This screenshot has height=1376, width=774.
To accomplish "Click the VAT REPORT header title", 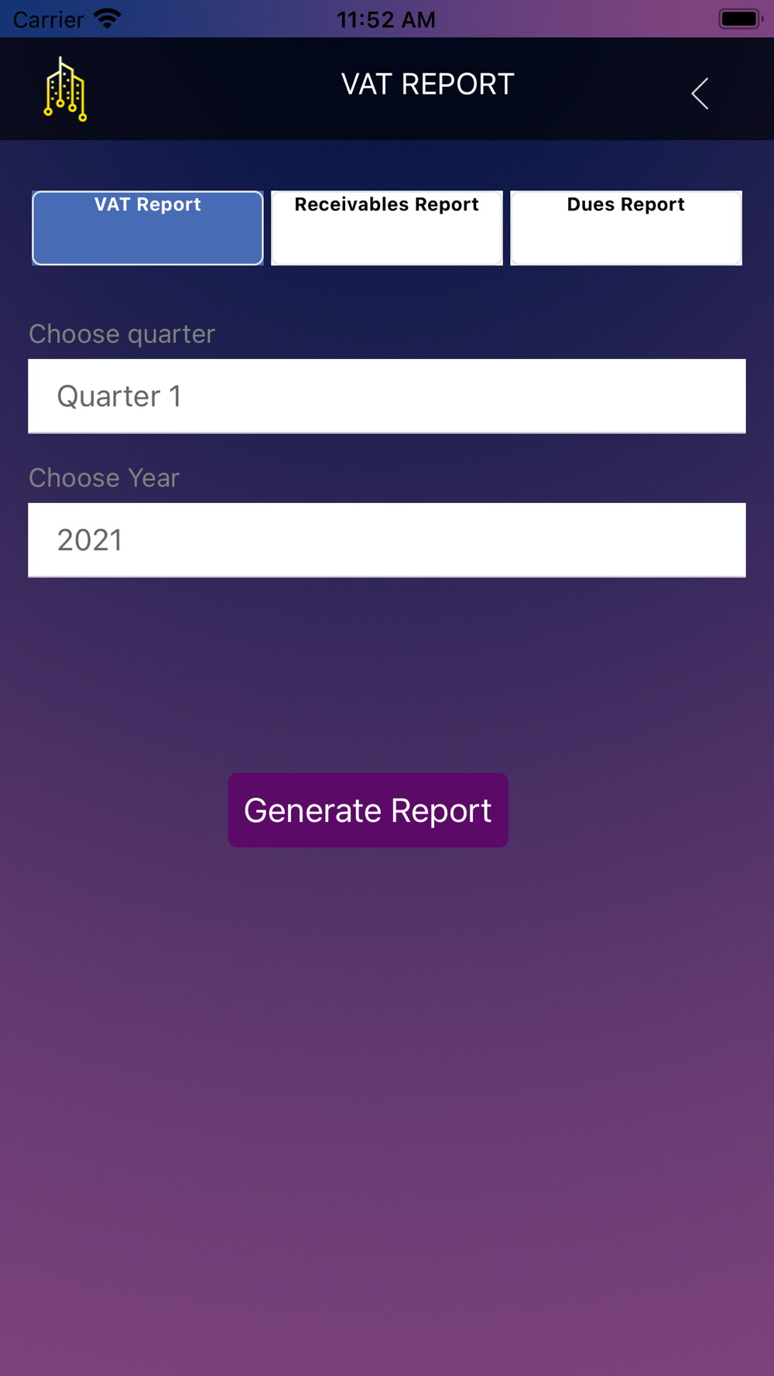I will (x=427, y=84).
